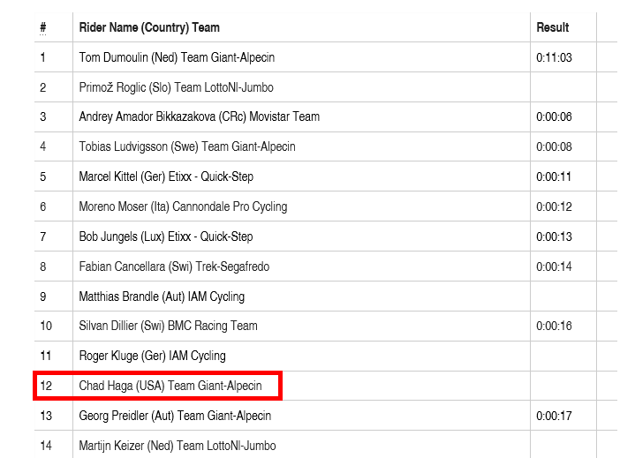Click Silvan Dillier BMC Racing Team row
Image resolution: width=635 pixels, height=458 pixels.
click(168, 326)
